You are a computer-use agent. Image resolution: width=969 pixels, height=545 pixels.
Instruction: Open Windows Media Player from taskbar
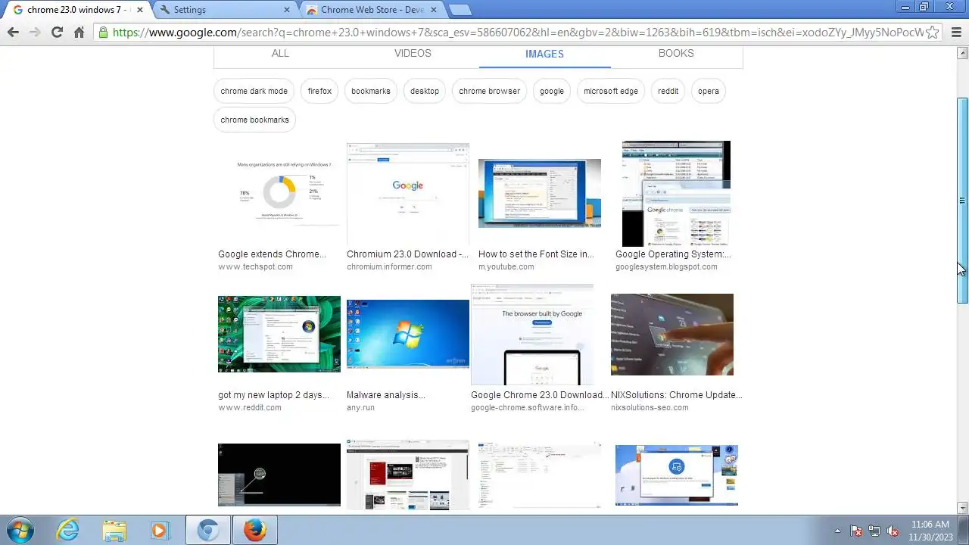159,530
